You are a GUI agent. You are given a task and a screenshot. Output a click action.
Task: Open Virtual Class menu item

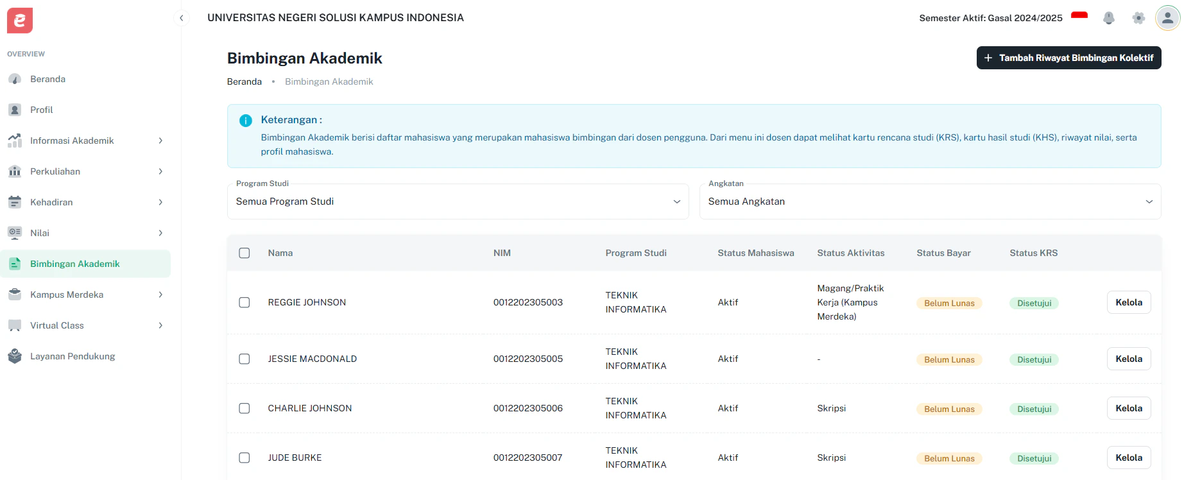coord(85,325)
